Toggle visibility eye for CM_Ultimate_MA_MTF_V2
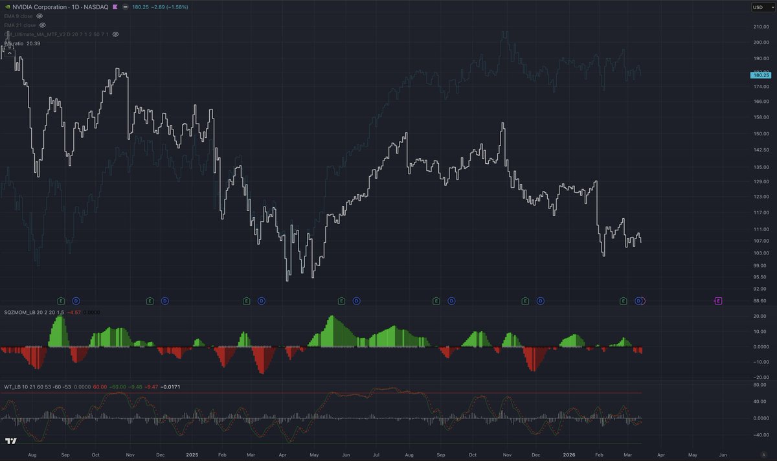 click(115, 34)
